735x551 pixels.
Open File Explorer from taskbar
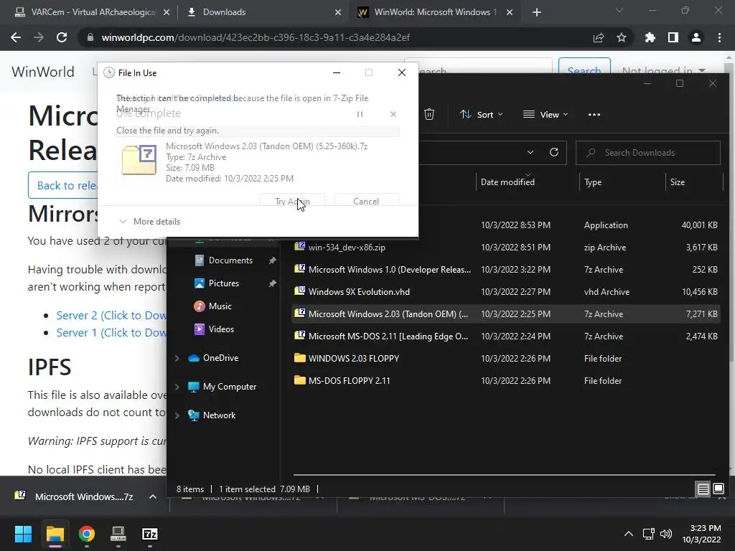pos(55,534)
